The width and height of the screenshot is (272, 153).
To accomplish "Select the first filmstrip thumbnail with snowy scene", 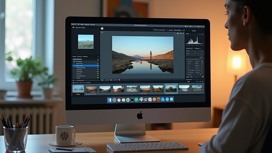I will click(x=78, y=89).
